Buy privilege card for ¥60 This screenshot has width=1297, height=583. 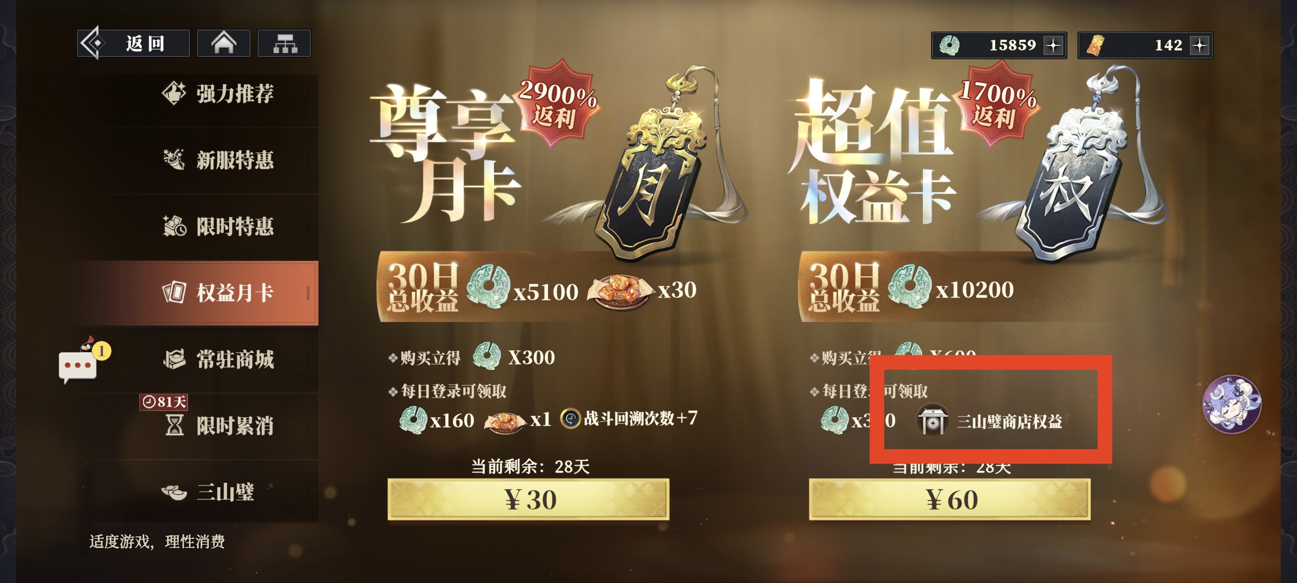point(950,499)
